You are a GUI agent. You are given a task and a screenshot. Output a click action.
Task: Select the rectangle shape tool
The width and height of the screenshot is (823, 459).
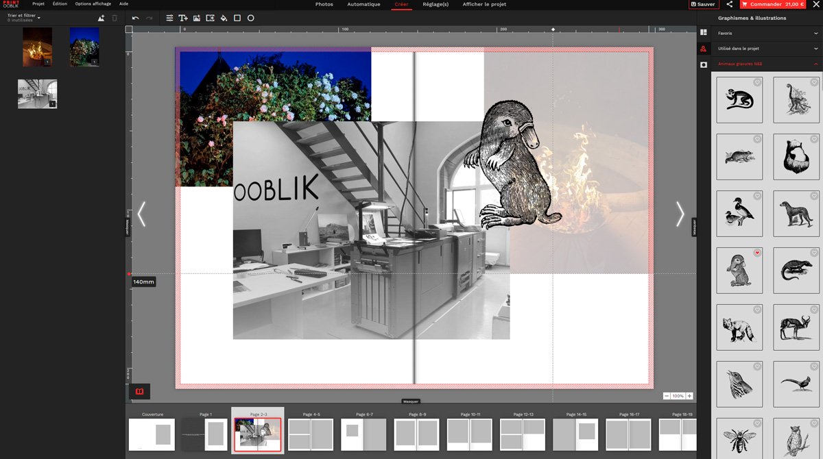[x=237, y=18]
